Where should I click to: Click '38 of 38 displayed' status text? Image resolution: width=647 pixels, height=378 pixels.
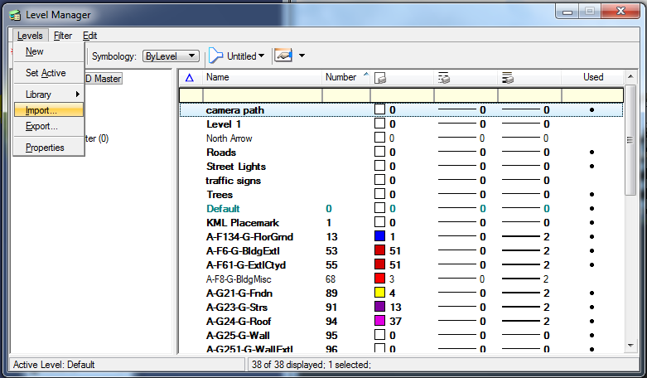pos(287,365)
